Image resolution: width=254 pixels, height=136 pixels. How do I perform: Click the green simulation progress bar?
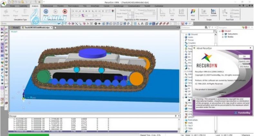(x=29, y=135)
